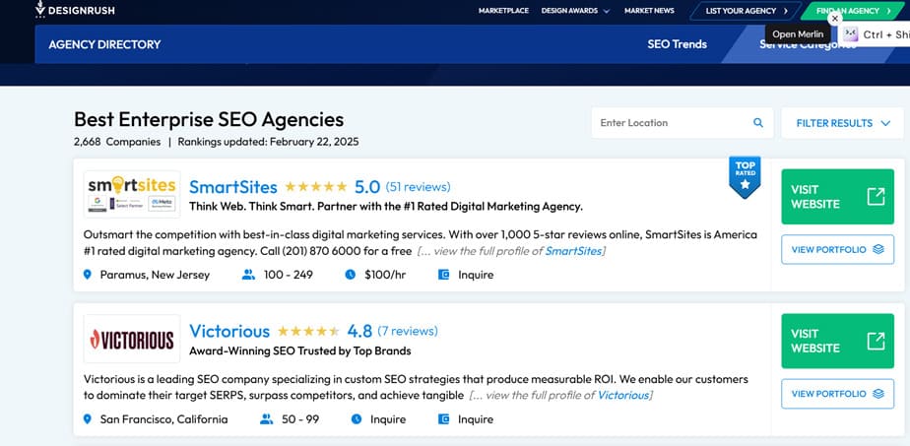910x446 pixels.
Task: Click Victorious star rating icons
Action: [308, 331]
